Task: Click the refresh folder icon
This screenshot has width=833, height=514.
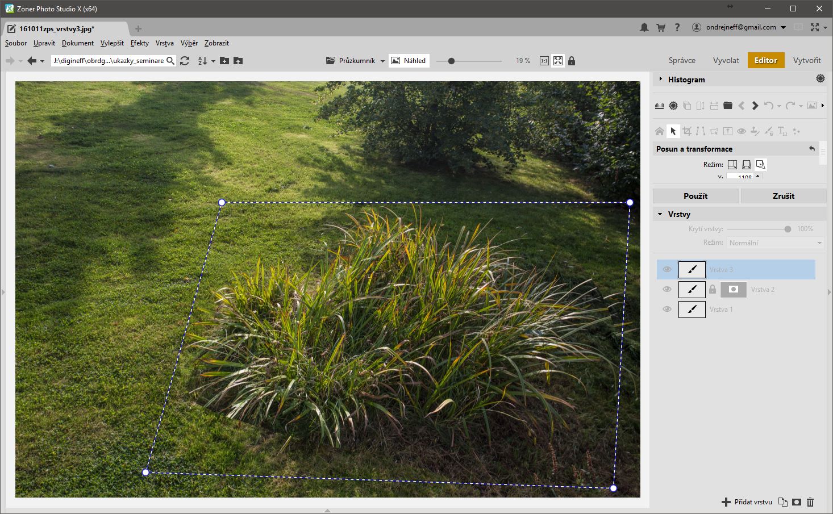Action: point(185,61)
